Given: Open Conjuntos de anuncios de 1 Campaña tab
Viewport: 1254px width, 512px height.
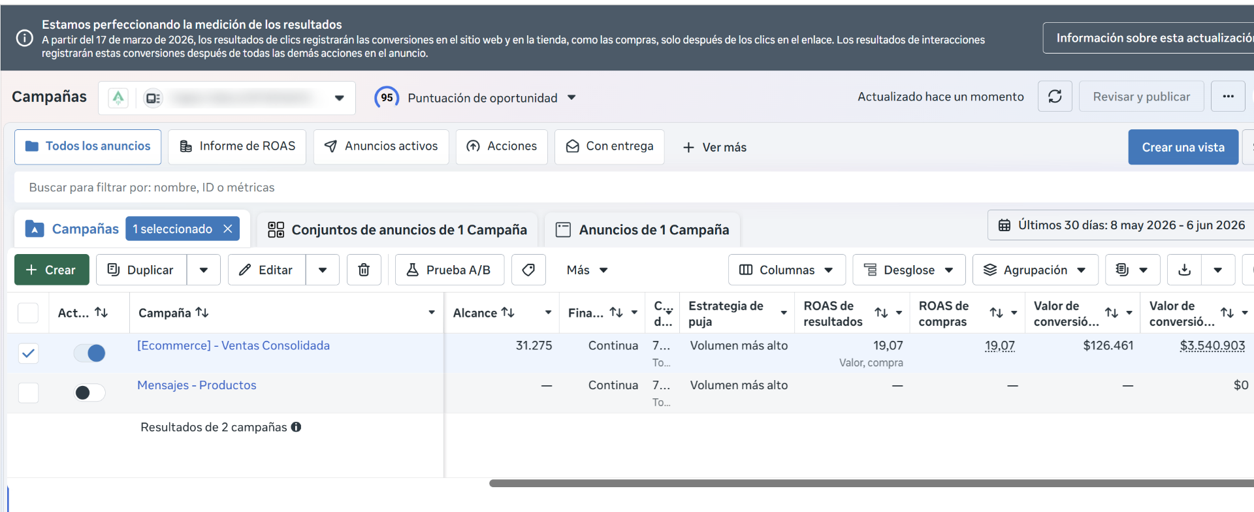Looking at the screenshot, I should pyautogui.click(x=397, y=229).
